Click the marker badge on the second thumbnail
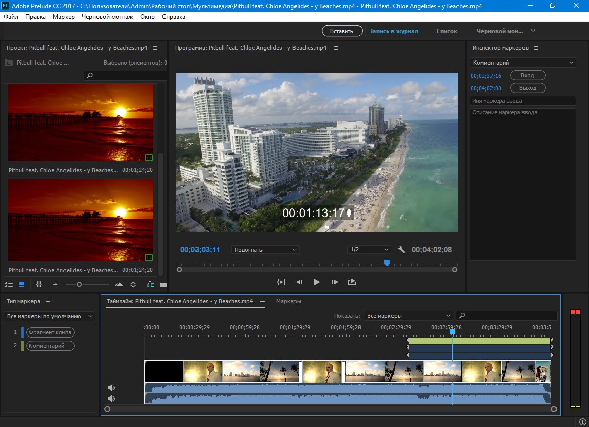 pos(149,257)
